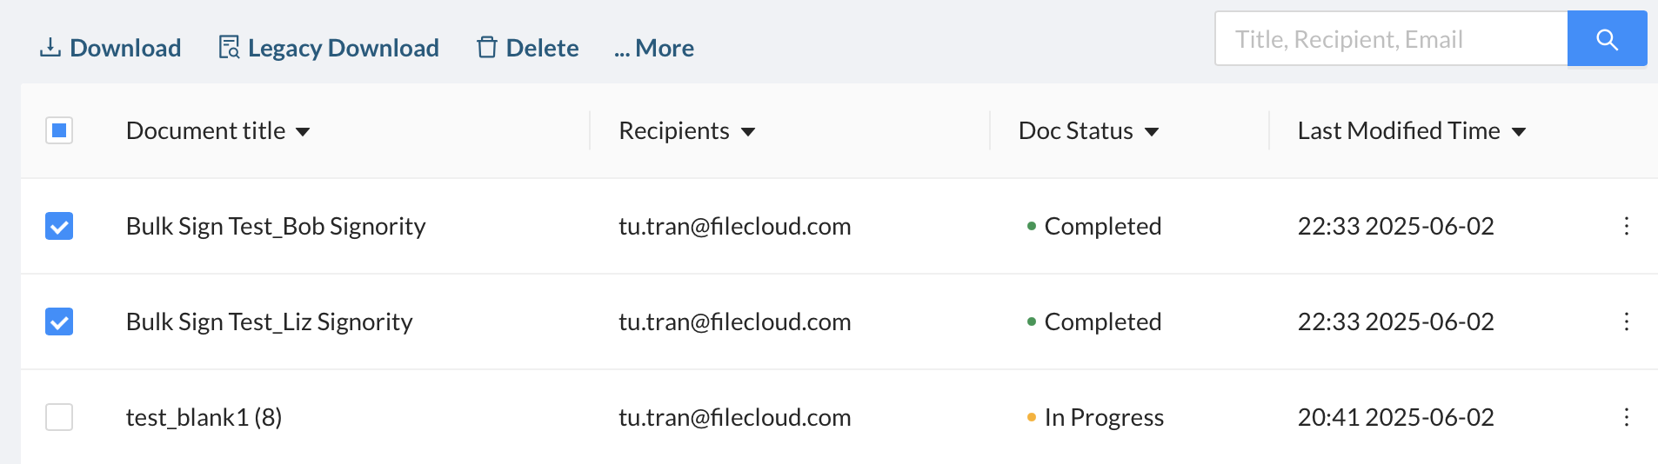Open kebab menu for test_blank1 (8)
The width and height of the screenshot is (1658, 464).
click(1626, 417)
